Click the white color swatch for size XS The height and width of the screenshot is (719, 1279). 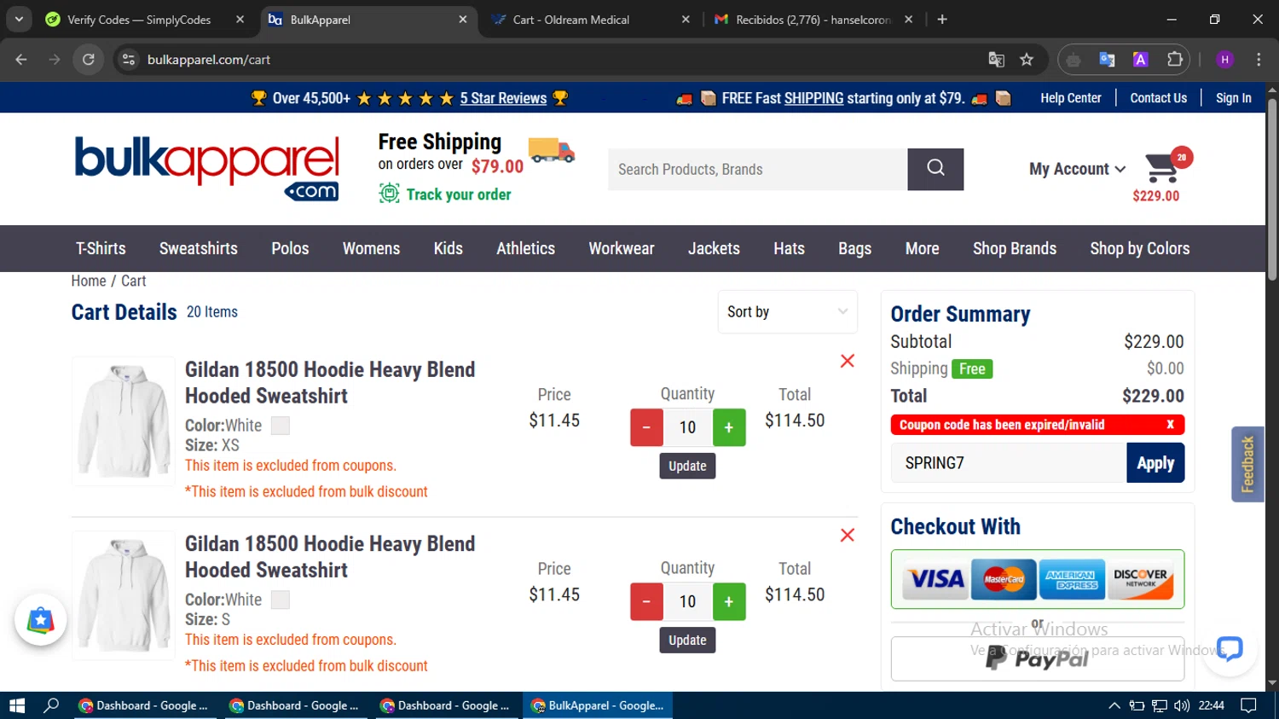(x=281, y=426)
